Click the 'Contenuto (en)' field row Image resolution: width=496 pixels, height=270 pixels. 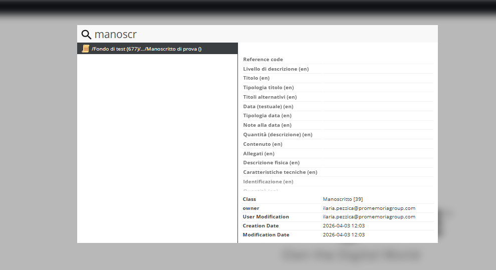(x=263, y=144)
